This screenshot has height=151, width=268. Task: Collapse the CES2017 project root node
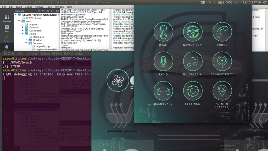pyautogui.click(x=16, y=15)
